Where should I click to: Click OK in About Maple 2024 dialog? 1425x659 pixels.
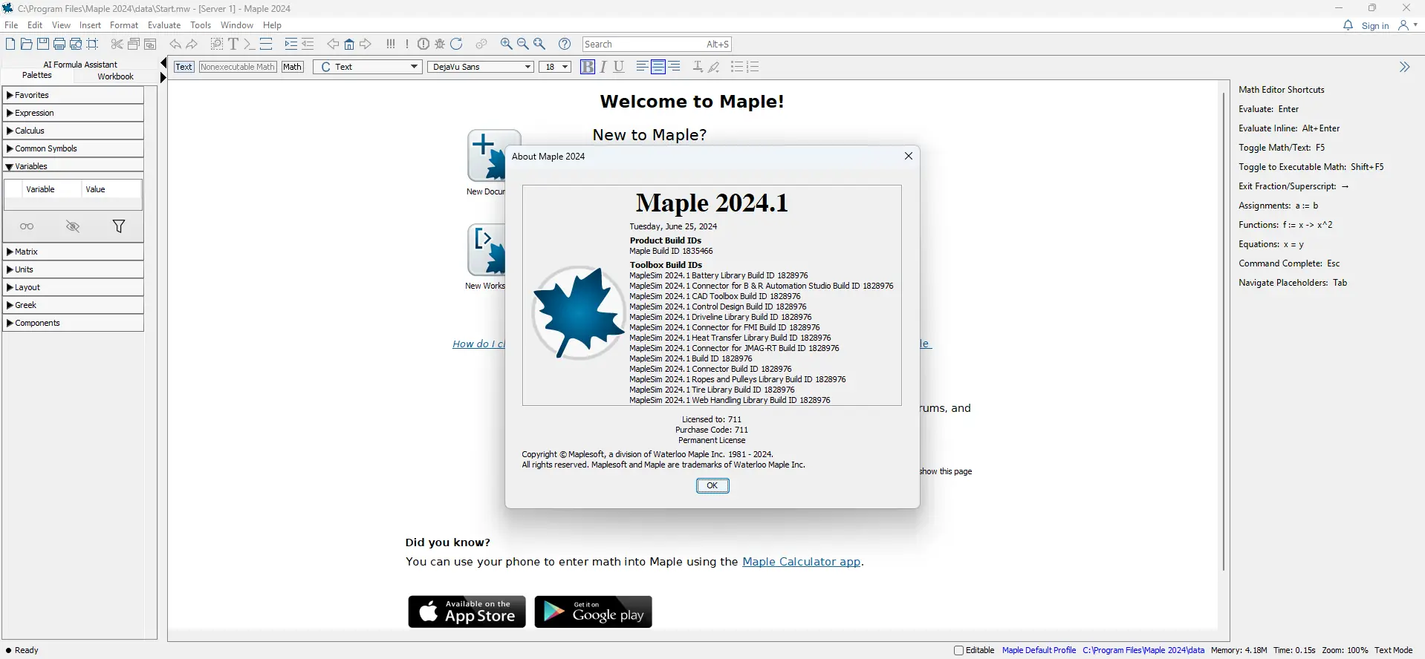[712, 485]
